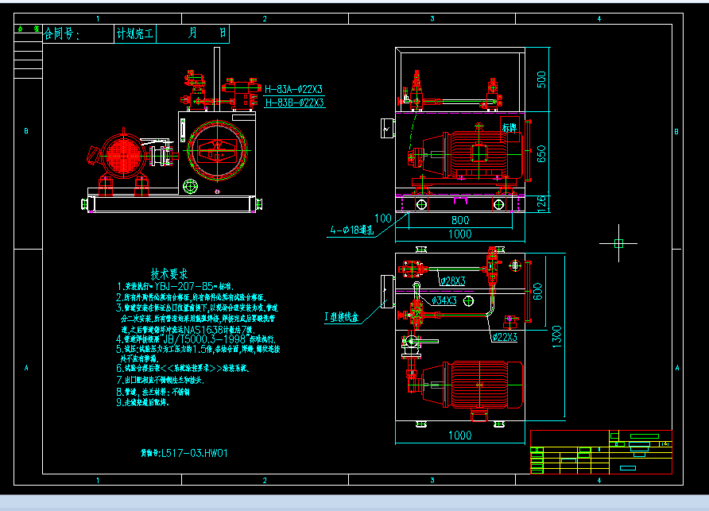
Task: Select note 5 about 1.5 times pressure
Action: (x=198, y=349)
